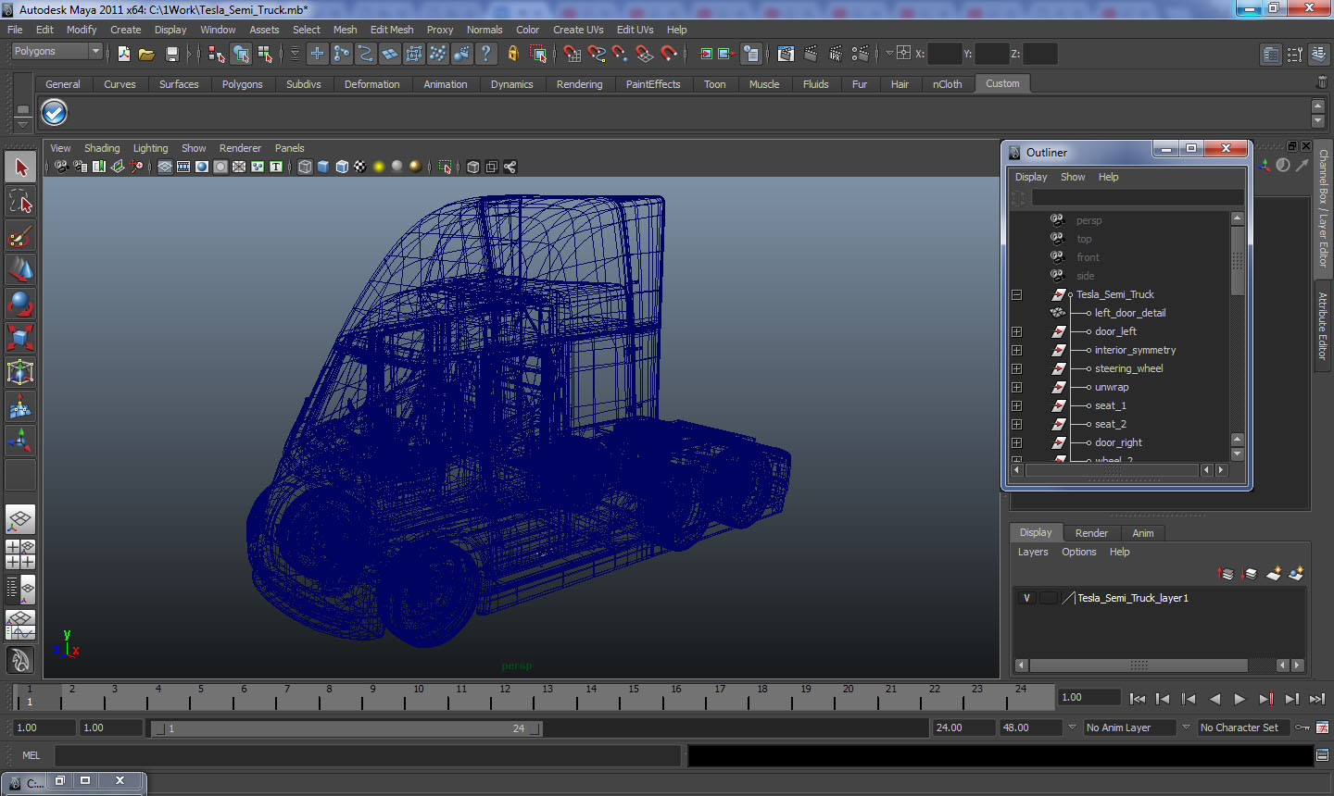This screenshot has width=1334, height=796.
Task: Choose the Show Manipulator tool
Action: pos(20,441)
